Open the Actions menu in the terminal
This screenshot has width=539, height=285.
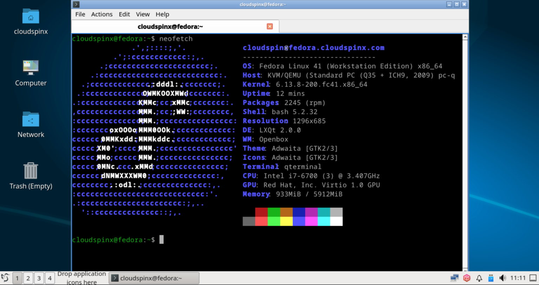coord(102,14)
